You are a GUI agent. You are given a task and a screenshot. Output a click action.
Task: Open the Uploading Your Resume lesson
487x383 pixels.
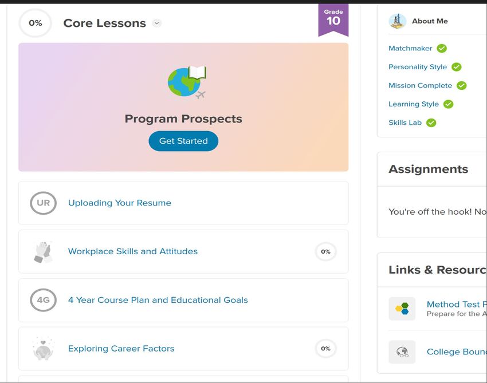coord(119,203)
